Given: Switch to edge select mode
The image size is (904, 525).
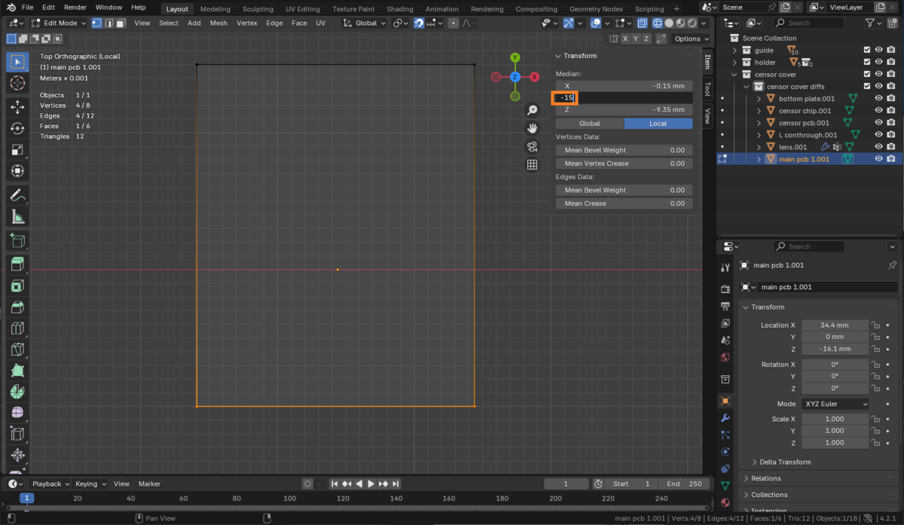Looking at the screenshot, I should 108,23.
